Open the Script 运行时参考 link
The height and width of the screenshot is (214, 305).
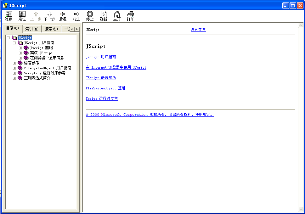102,99
